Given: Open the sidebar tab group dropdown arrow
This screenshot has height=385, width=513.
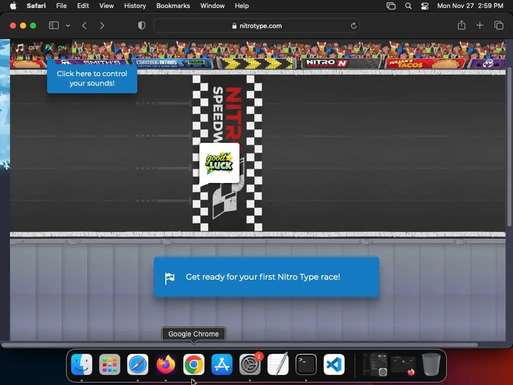Looking at the screenshot, I should tap(68, 26).
